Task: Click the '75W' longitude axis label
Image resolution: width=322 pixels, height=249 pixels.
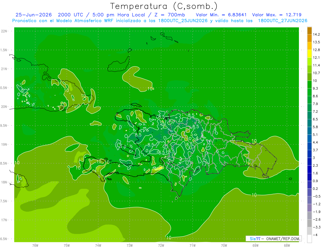Action: tap(67, 245)
